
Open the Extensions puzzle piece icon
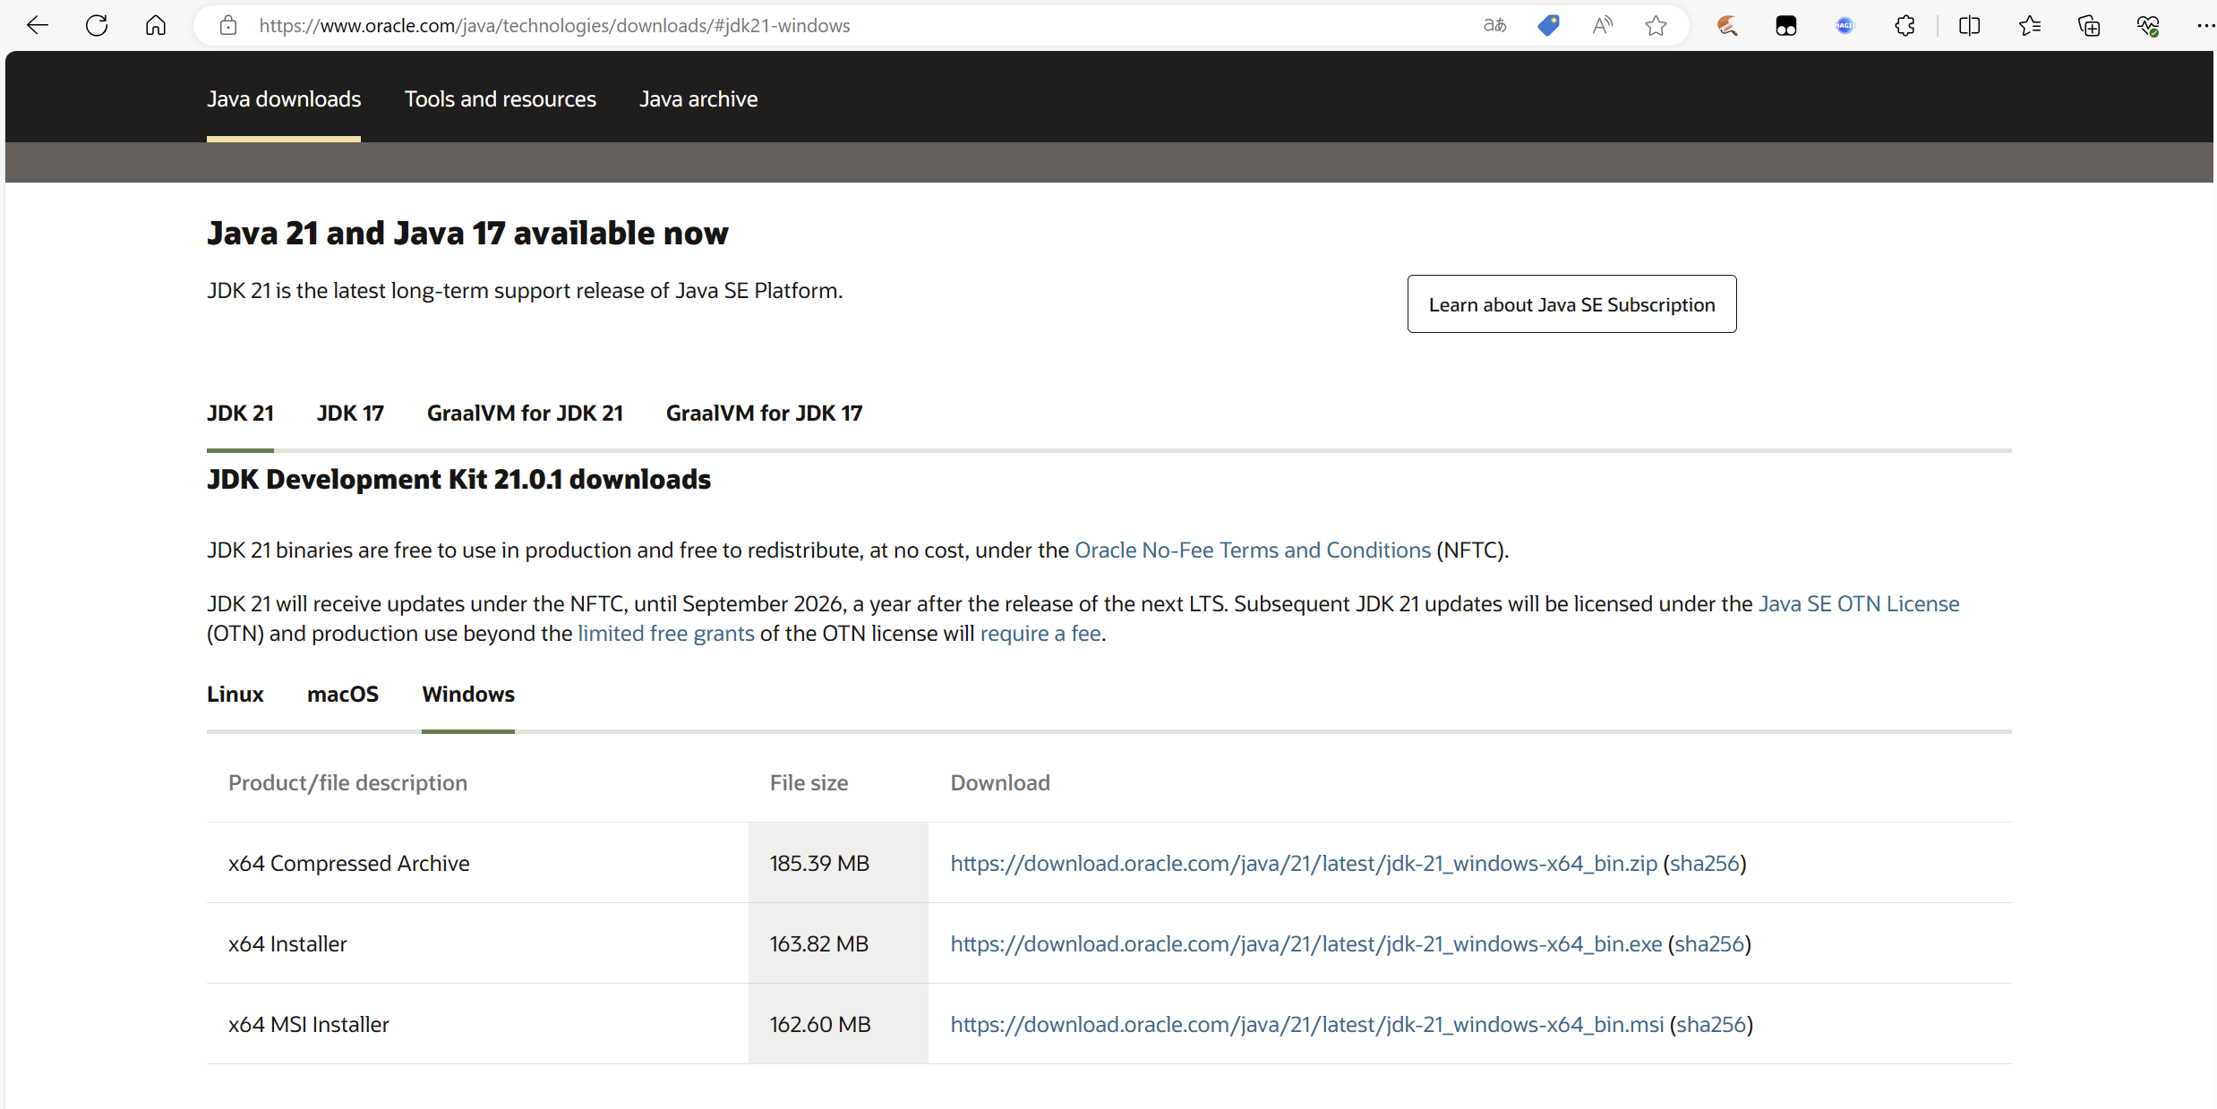[1905, 25]
